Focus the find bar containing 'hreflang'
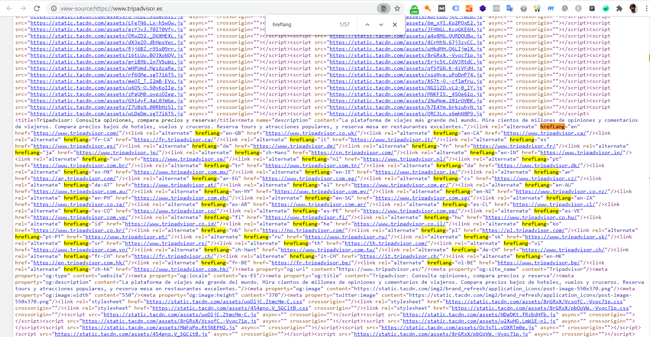Screen dimensions: 650x337 (x=302, y=25)
